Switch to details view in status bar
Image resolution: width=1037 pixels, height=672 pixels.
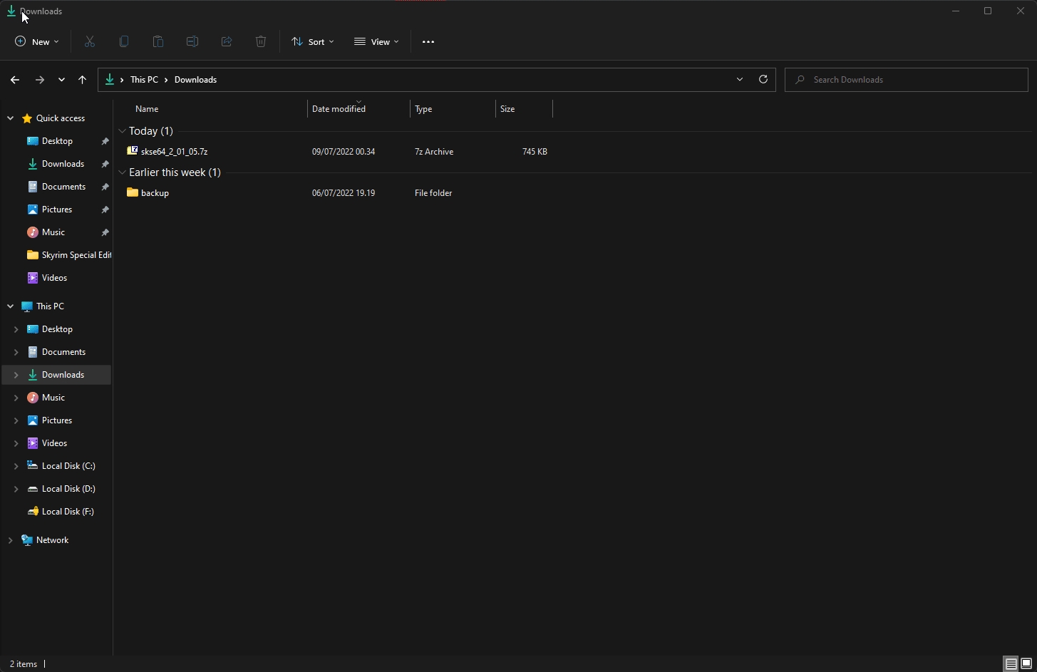tap(1011, 664)
